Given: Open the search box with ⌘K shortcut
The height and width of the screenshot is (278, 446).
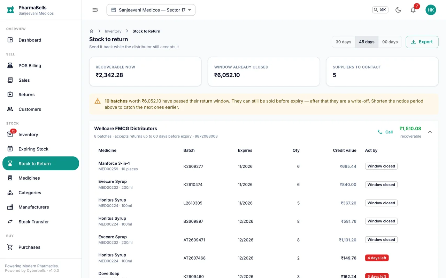Looking at the screenshot, I should (x=380, y=10).
